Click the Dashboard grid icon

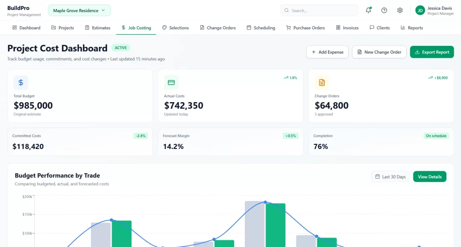[x=14, y=27]
